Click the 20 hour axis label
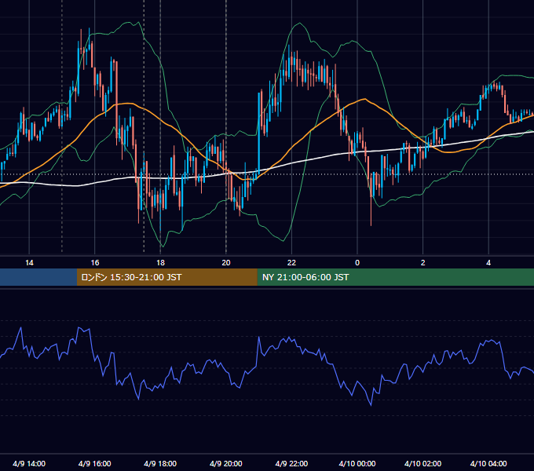The width and height of the screenshot is (534, 471). coord(226,263)
